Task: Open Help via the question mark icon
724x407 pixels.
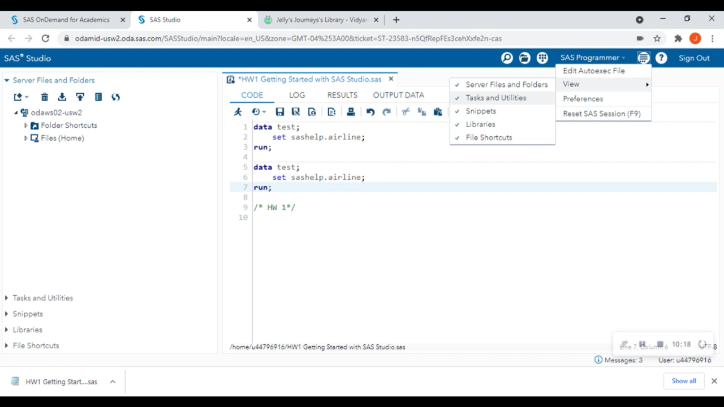Action: click(661, 58)
